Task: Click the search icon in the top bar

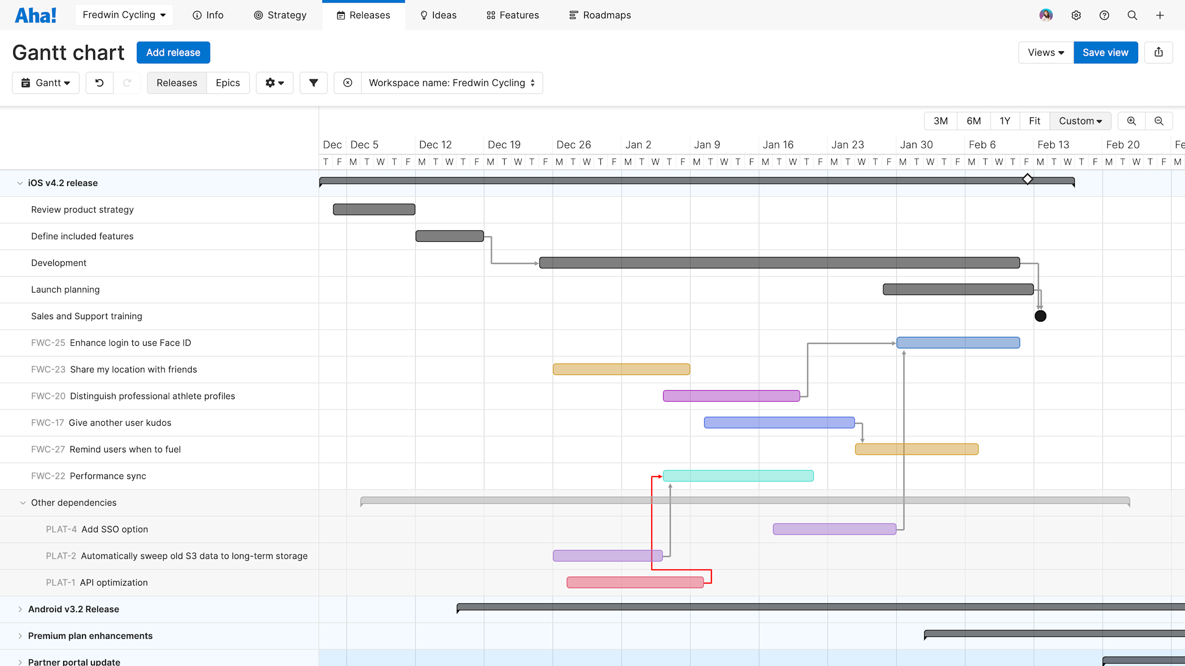Action: [1132, 15]
